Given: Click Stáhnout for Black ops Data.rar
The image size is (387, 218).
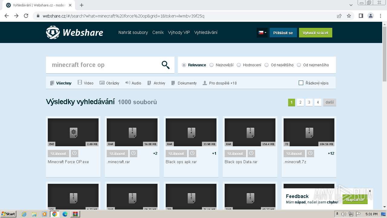Looking at the screenshot, I should coord(235,154).
